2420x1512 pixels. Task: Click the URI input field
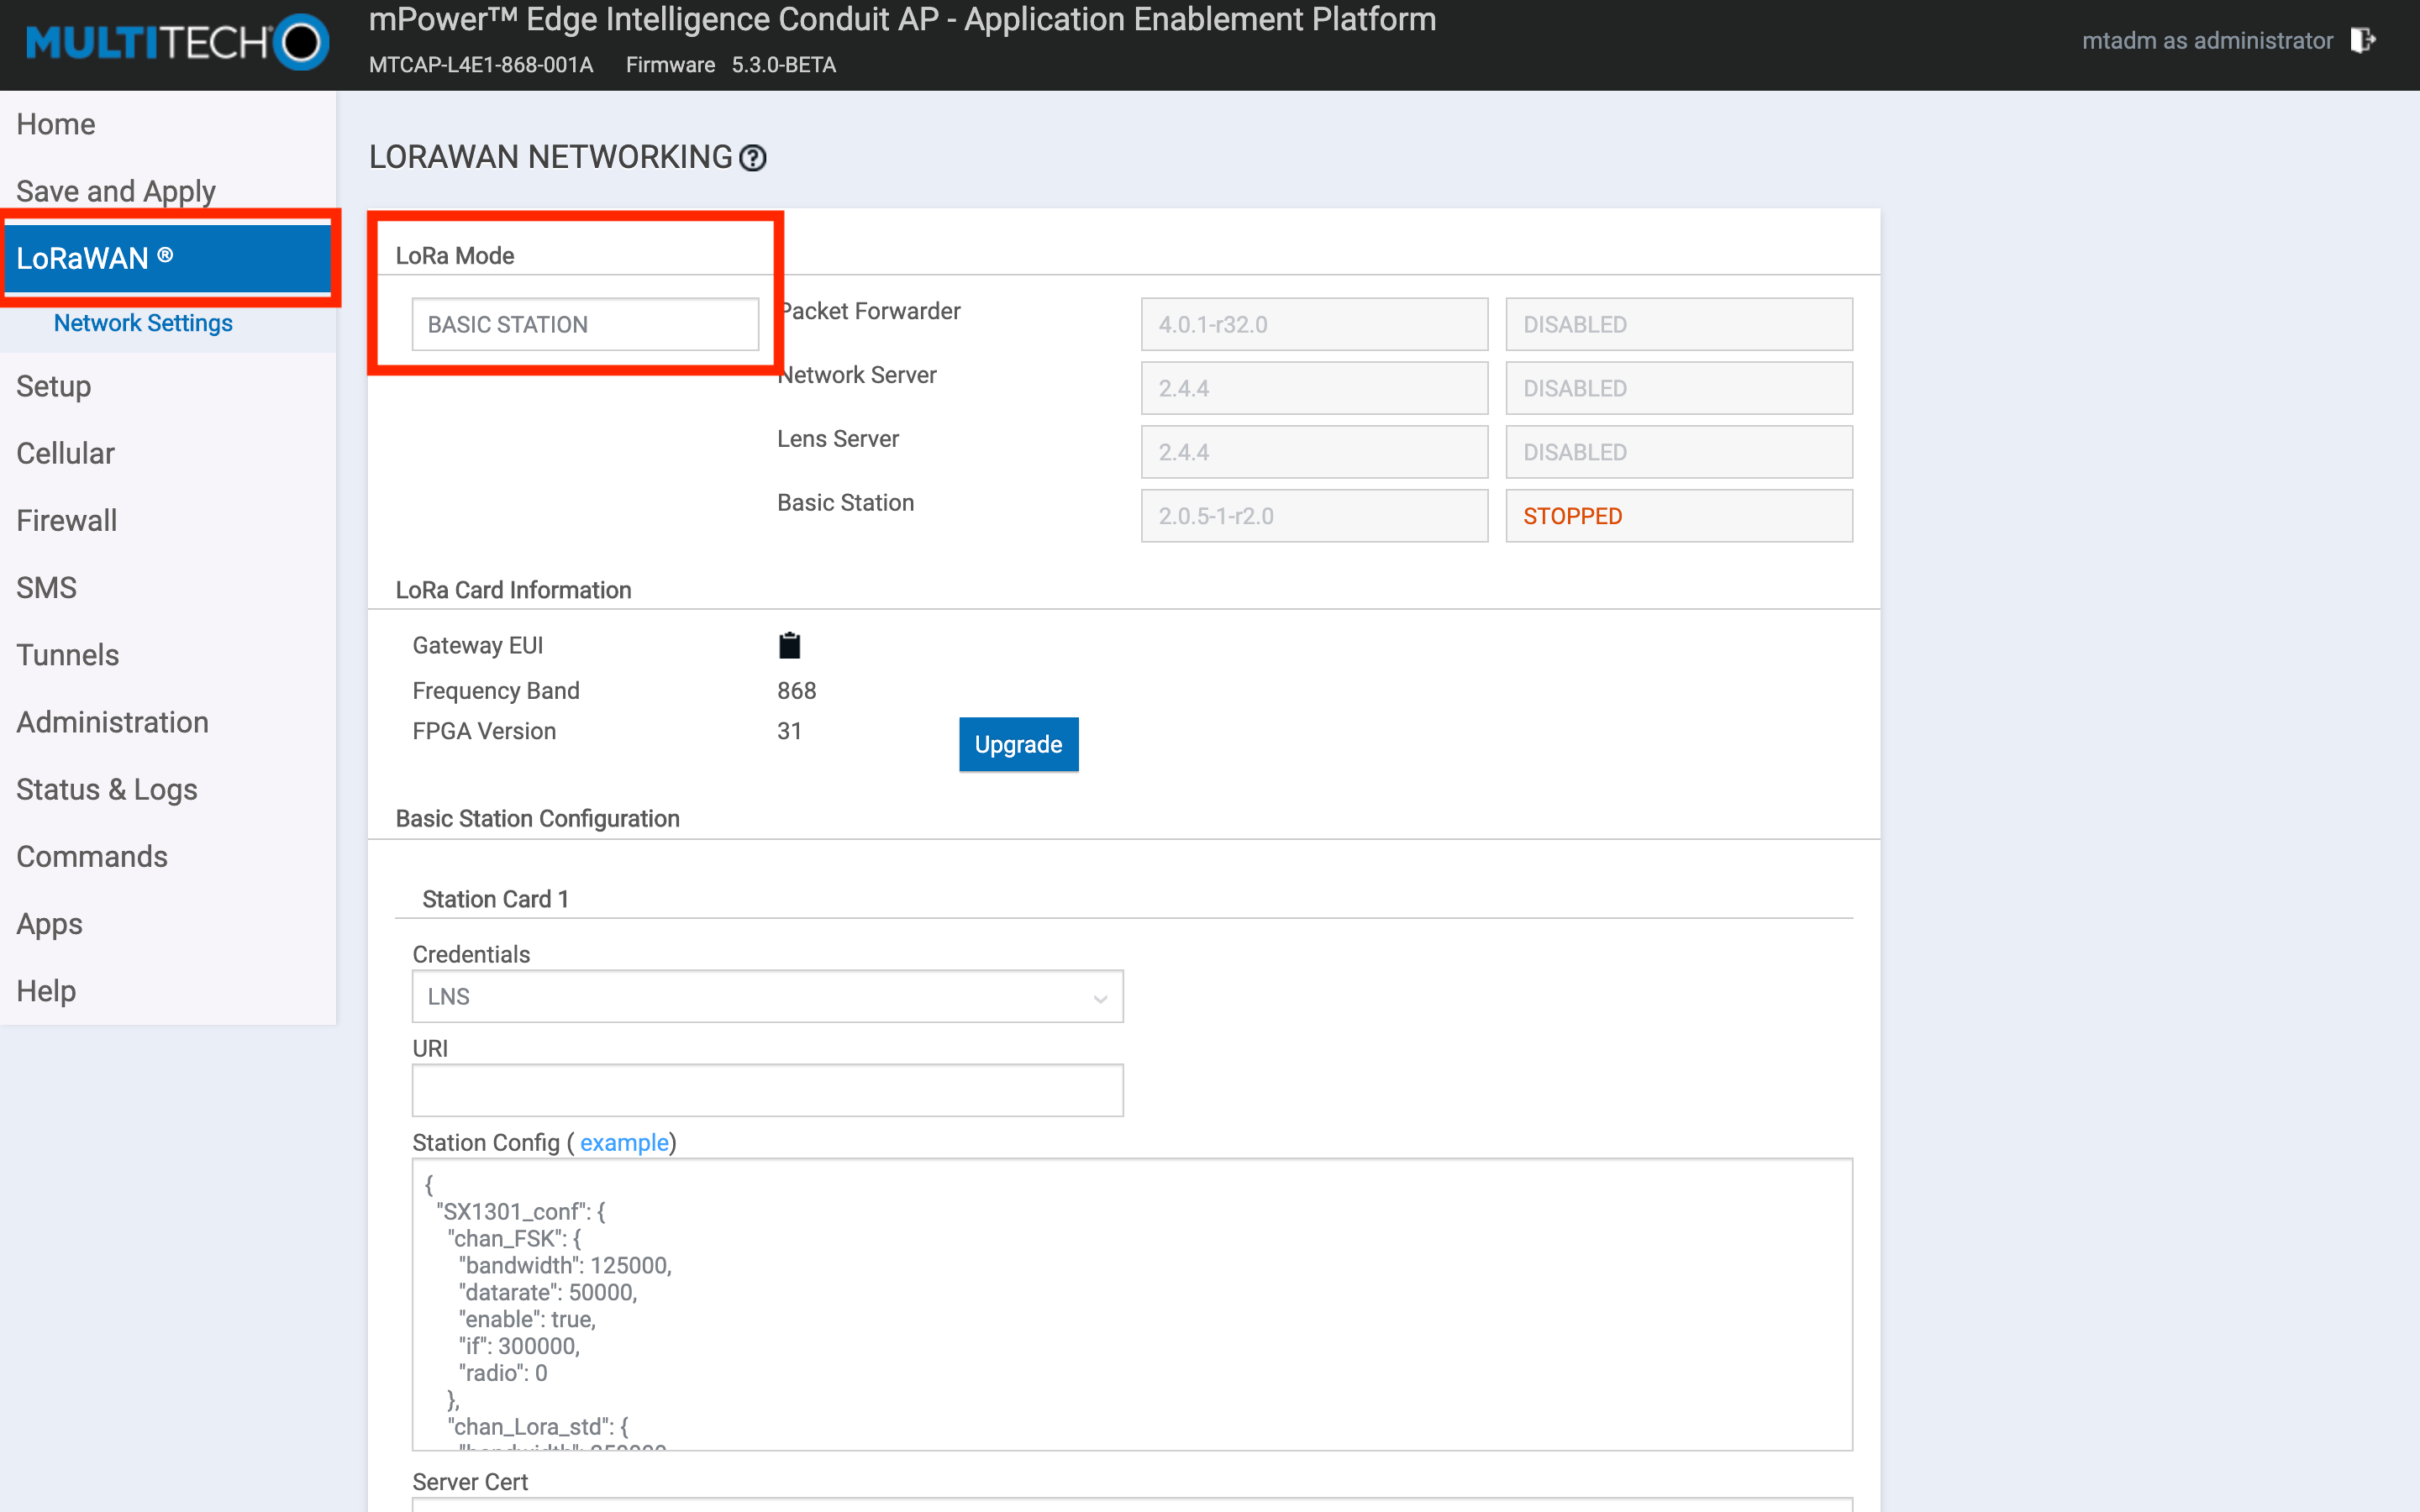point(767,1090)
